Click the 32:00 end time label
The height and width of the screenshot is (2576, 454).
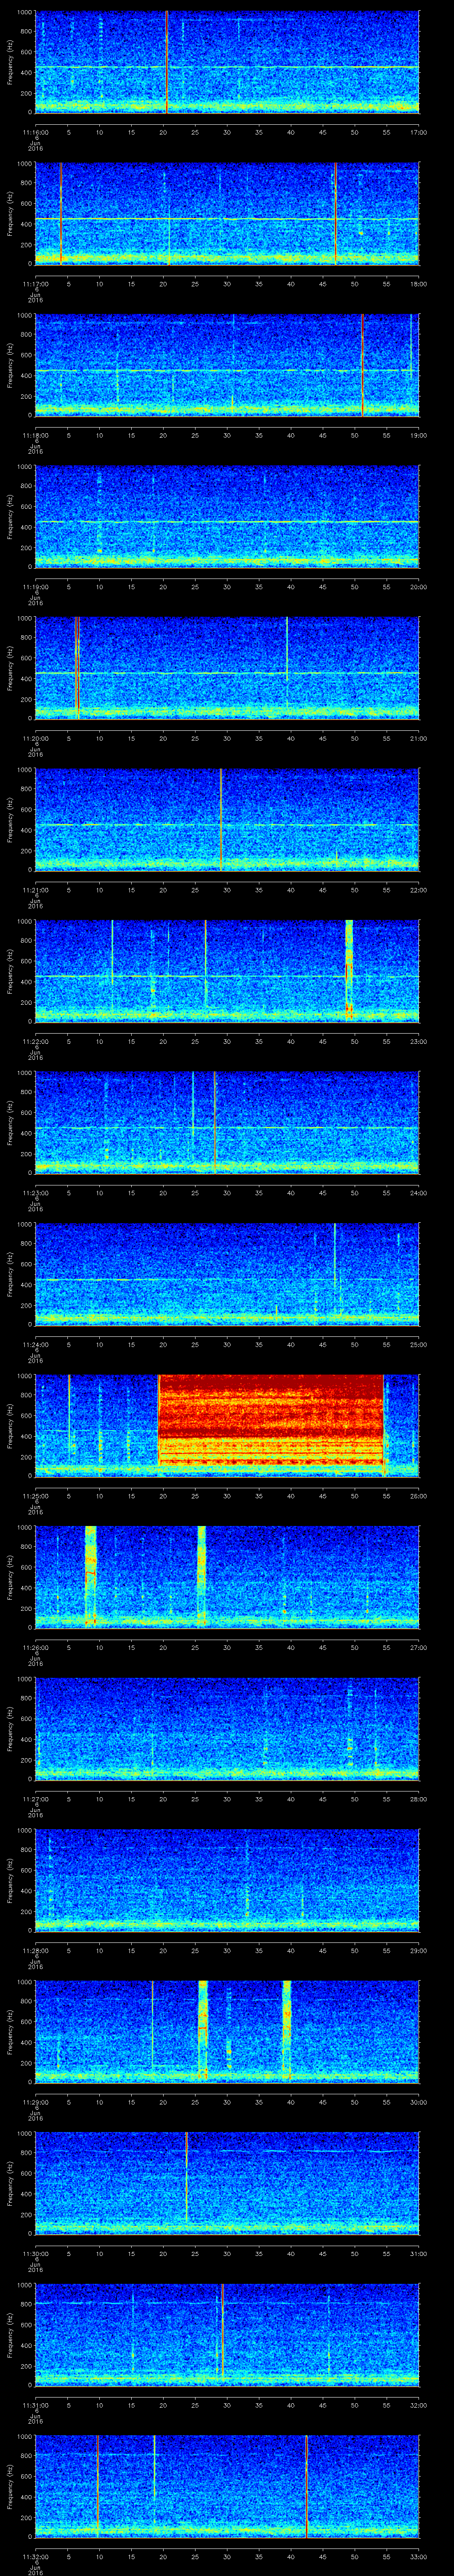pos(418,2405)
